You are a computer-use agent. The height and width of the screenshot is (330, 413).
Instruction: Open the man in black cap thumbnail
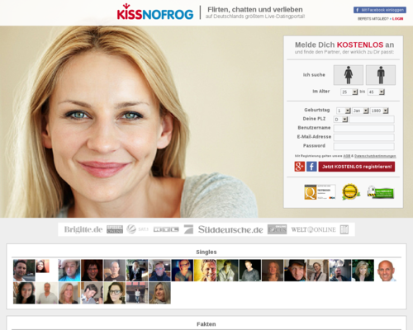coord(295,271)
